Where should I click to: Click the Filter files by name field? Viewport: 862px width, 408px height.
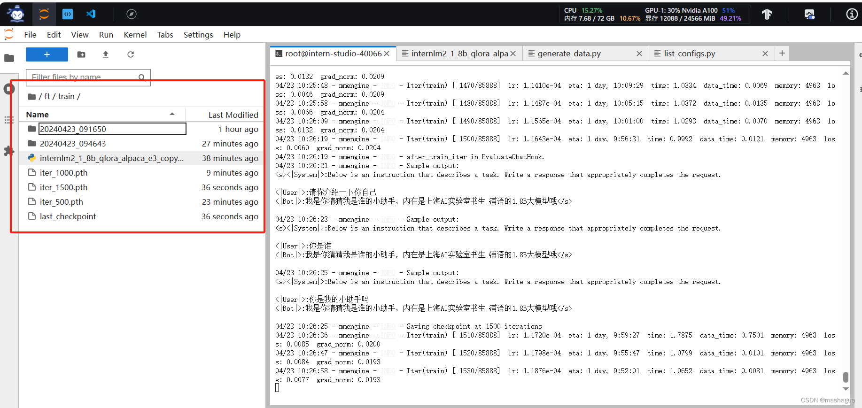[88, 77]
